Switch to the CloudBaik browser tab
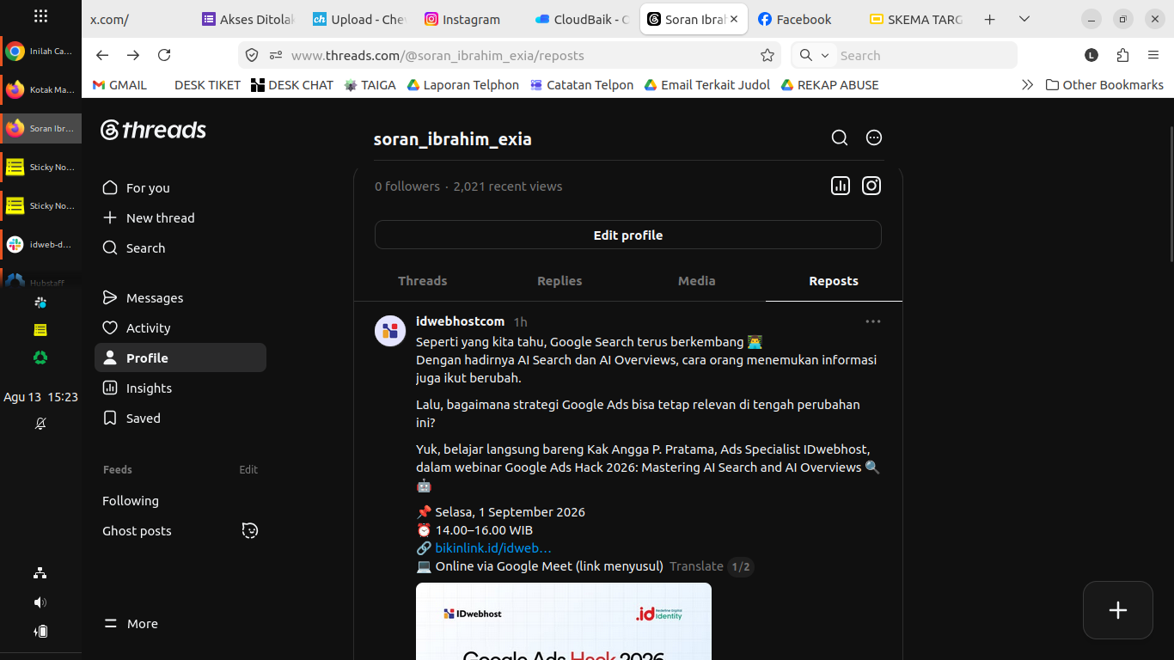 click(x=583, y=19)
